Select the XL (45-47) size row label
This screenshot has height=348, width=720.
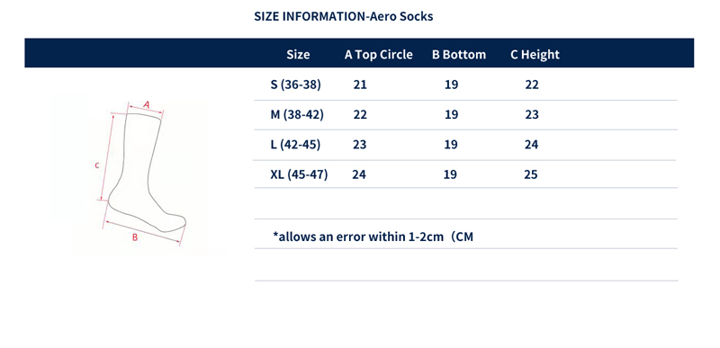pyautogui.click(x=299, y=174)
